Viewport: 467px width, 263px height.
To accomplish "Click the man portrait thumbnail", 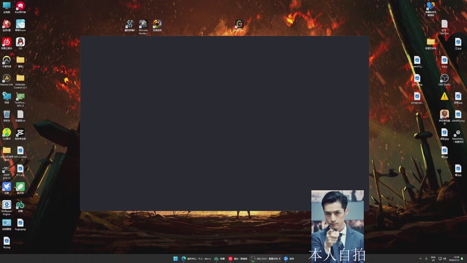I will tap(337, 226).
